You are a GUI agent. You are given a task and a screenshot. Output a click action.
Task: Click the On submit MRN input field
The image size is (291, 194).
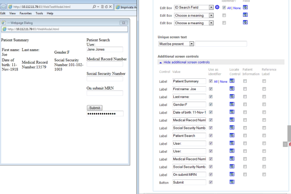(105, 93)
